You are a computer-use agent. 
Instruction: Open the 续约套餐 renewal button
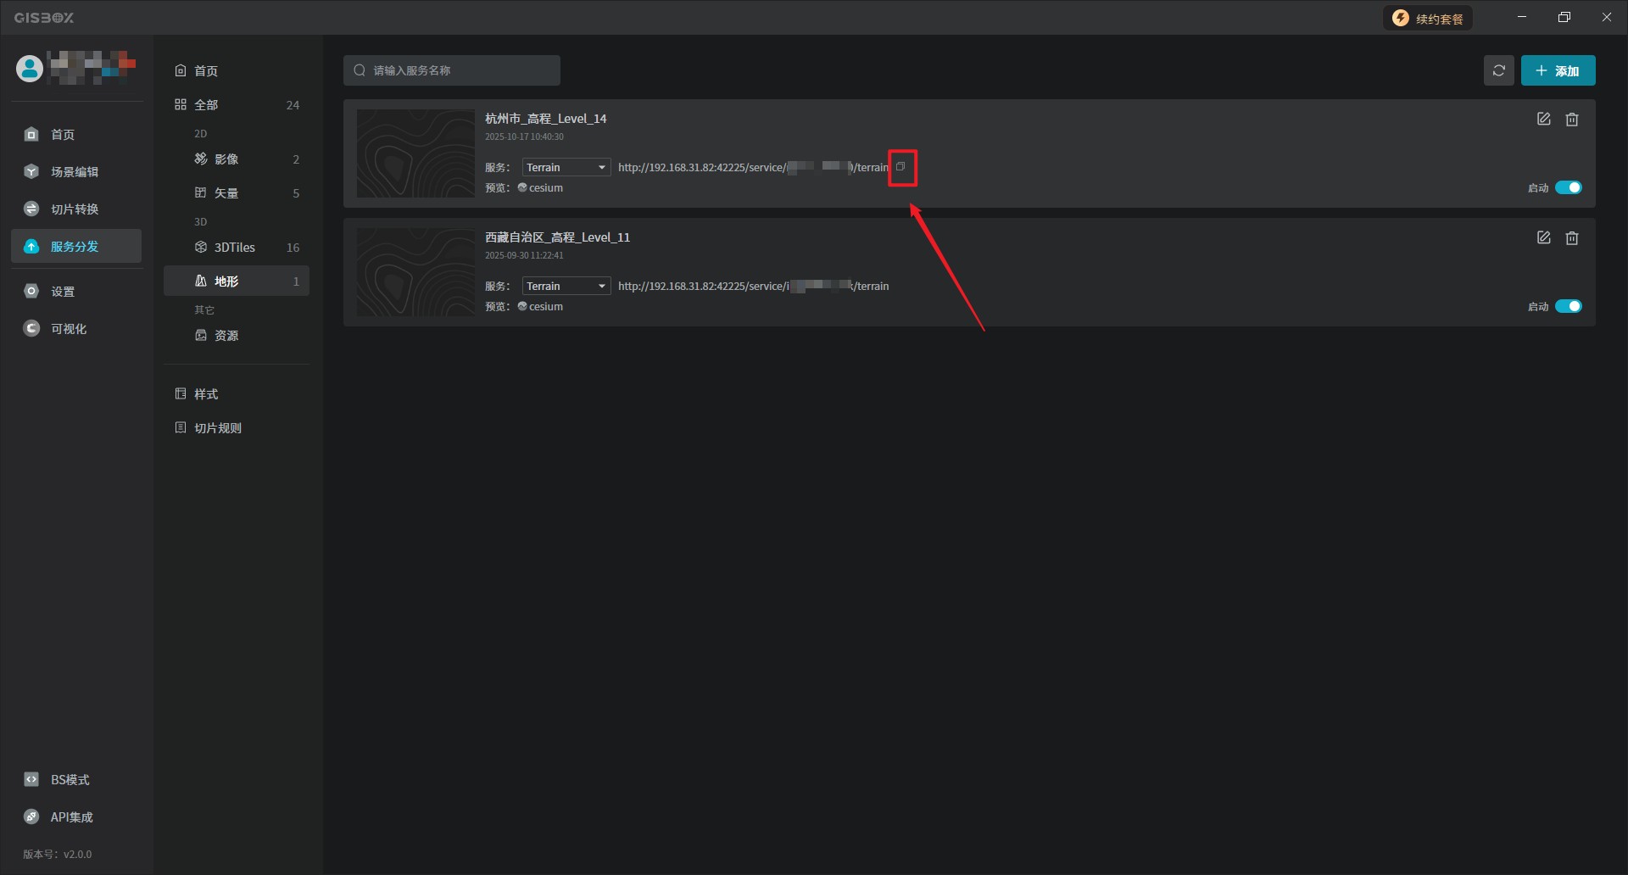coord(1428,19)
